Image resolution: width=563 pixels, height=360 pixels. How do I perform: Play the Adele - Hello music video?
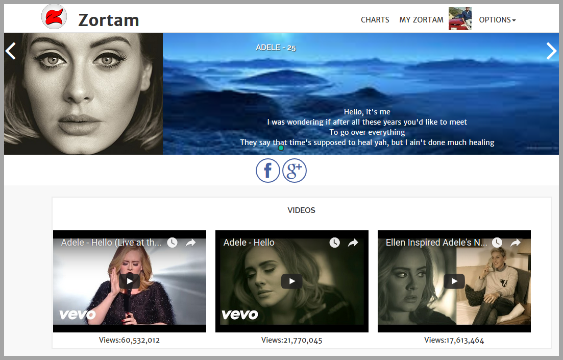(x=292, y=281)
